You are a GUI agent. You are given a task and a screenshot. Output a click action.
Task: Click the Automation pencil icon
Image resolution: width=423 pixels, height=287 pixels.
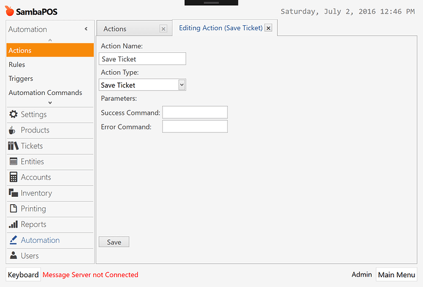(13, 240)
